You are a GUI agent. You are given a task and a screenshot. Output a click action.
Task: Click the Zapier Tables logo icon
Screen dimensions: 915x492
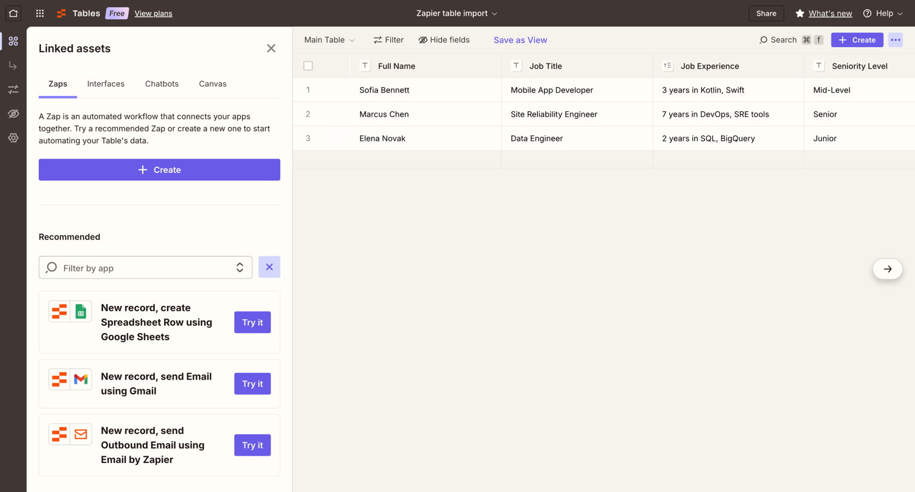(61, 13)
